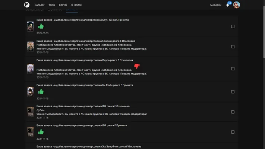Open ЗАКЛАДКИ bookmarks
Screen dimensions: 265x149
[216, 5]
